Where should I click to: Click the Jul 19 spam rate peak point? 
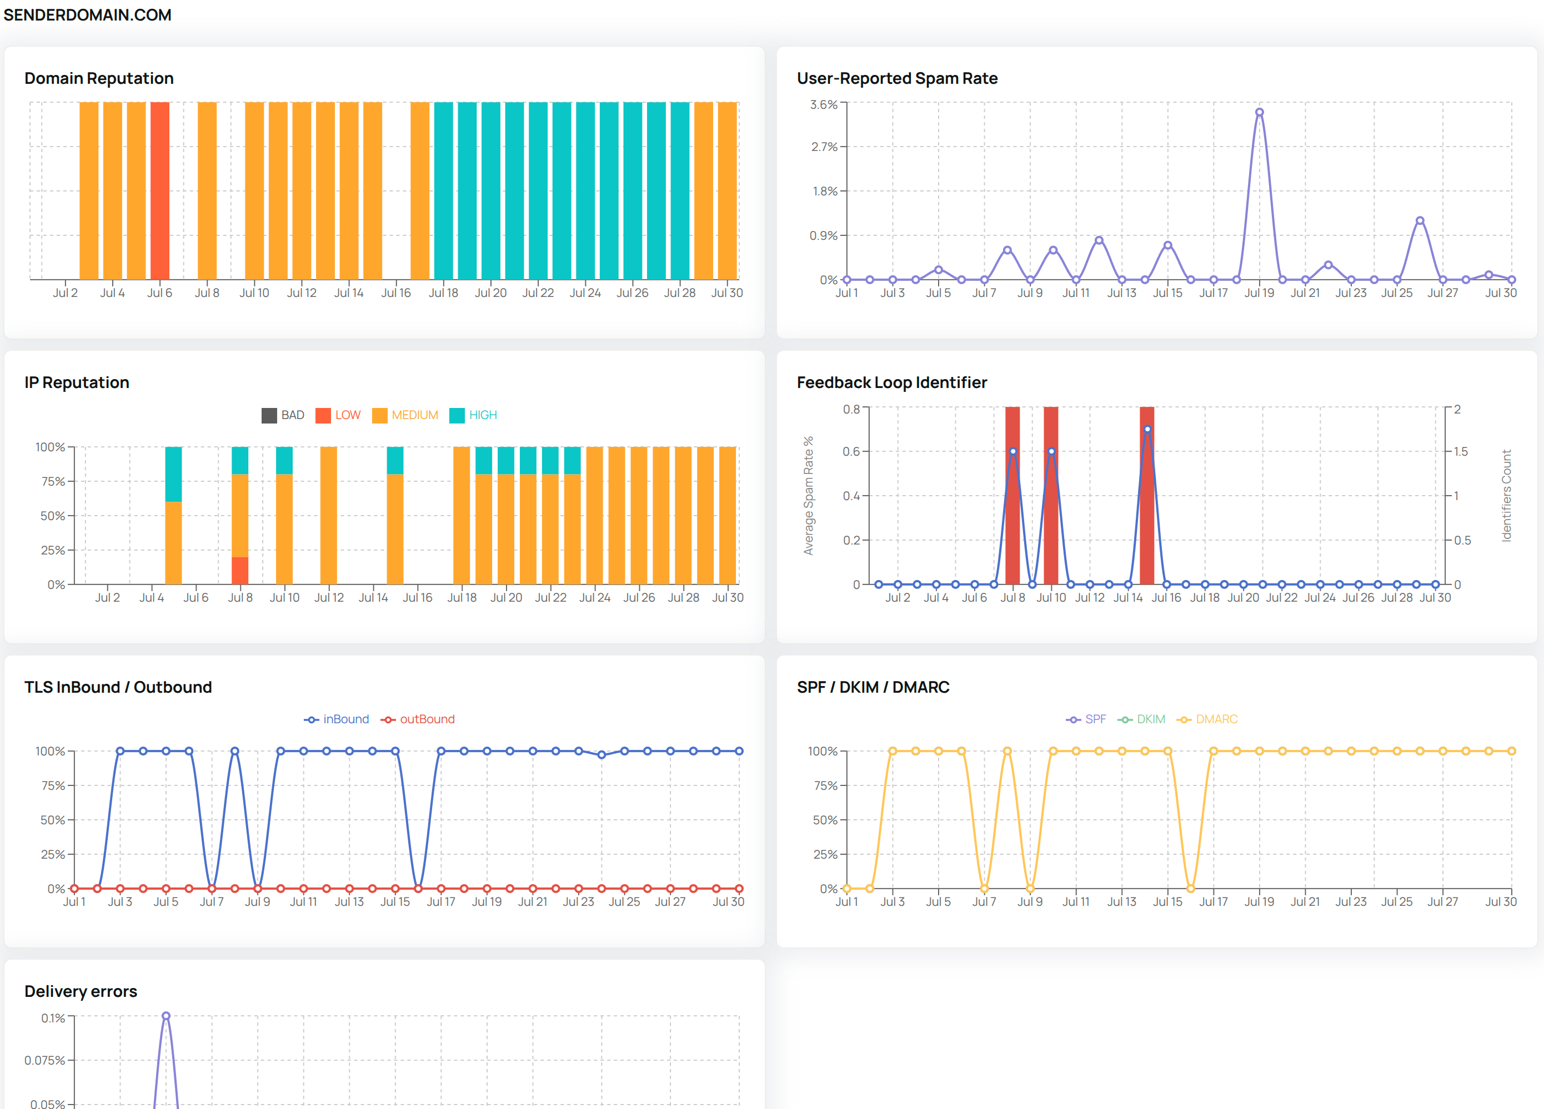[x=1260, y=112]
